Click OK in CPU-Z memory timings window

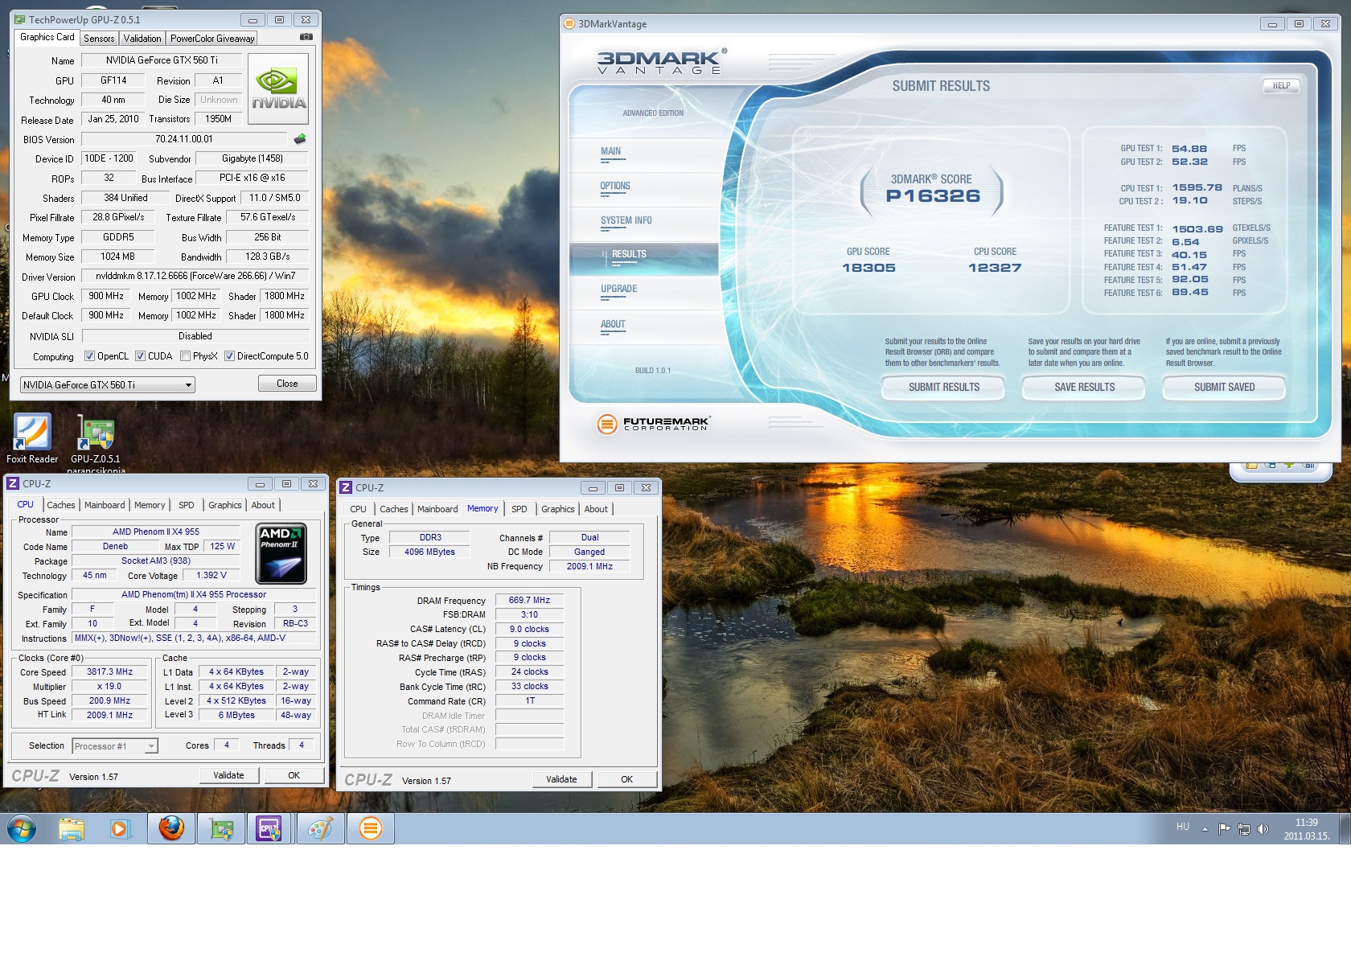click(626, 779)
